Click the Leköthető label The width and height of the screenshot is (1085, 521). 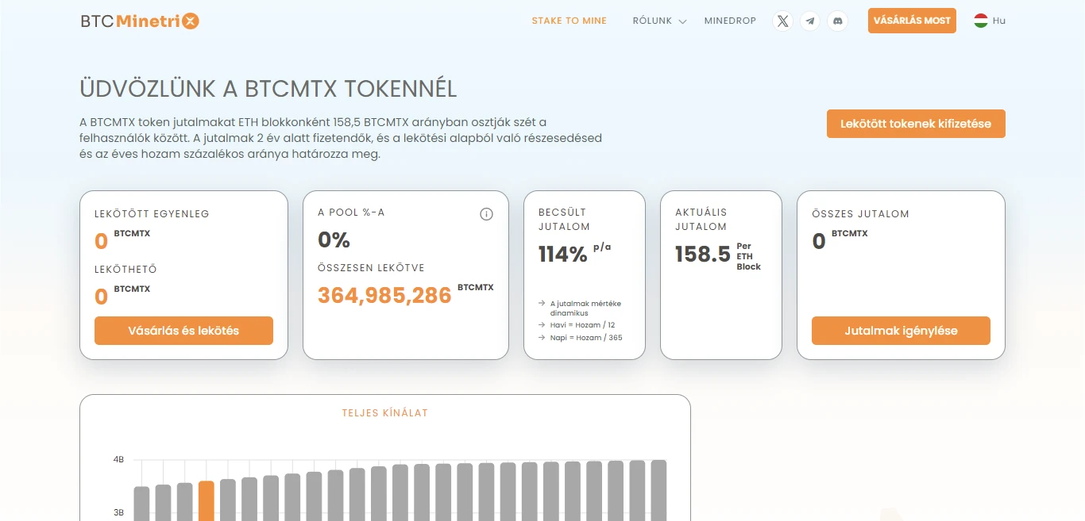pos(125,270)
